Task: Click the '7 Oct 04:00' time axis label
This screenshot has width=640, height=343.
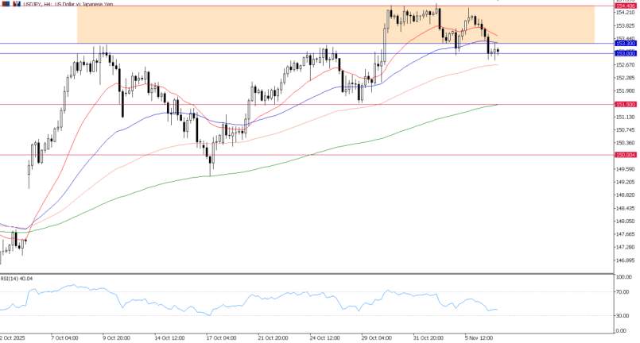Action: [64, 338]
